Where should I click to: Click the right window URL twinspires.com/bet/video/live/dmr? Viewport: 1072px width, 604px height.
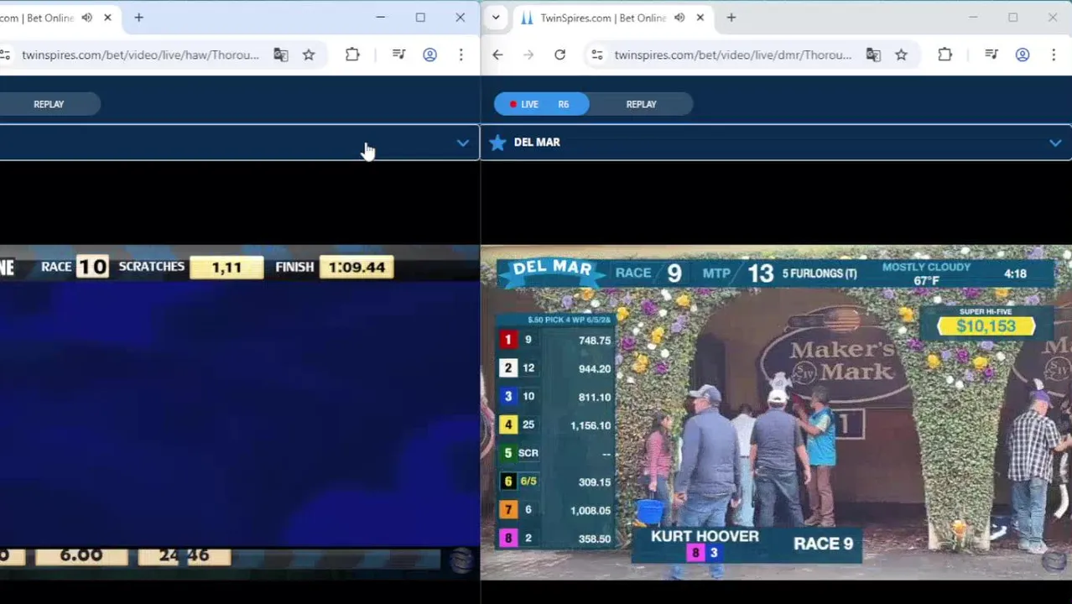click(732, 55)
